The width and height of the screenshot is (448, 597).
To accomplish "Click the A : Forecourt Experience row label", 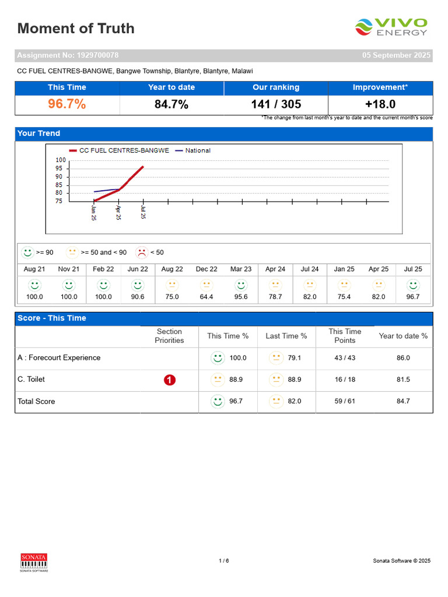I will pyautogui.click(x=59, y=358).
